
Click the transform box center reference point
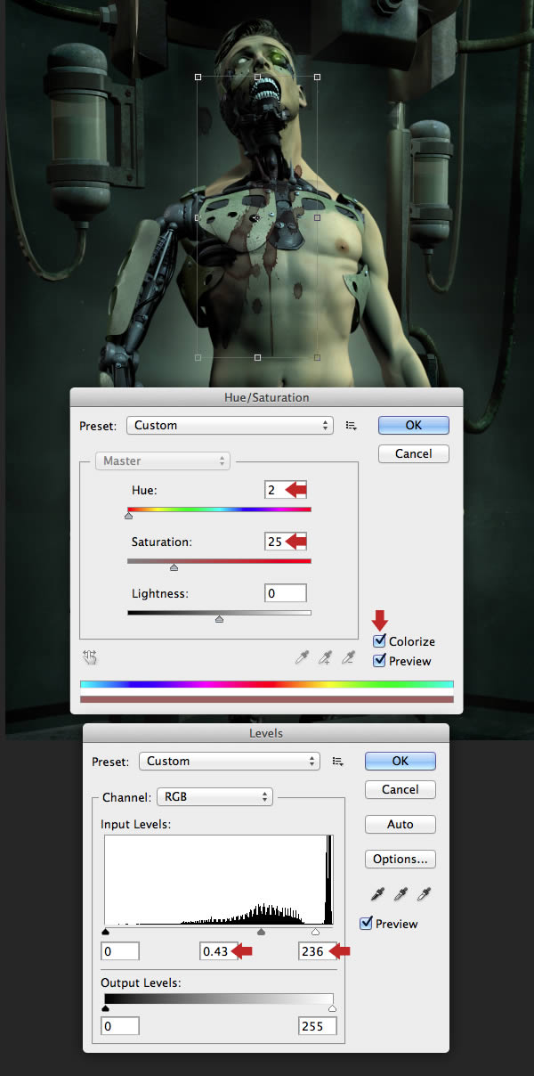coord(256,217)
